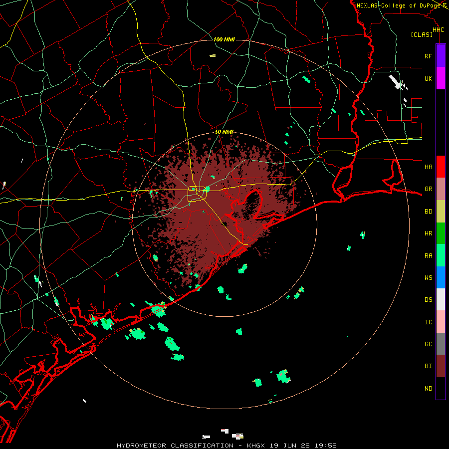Click the GR legend label
Viewport: 449px width, 449px height.
428,189
